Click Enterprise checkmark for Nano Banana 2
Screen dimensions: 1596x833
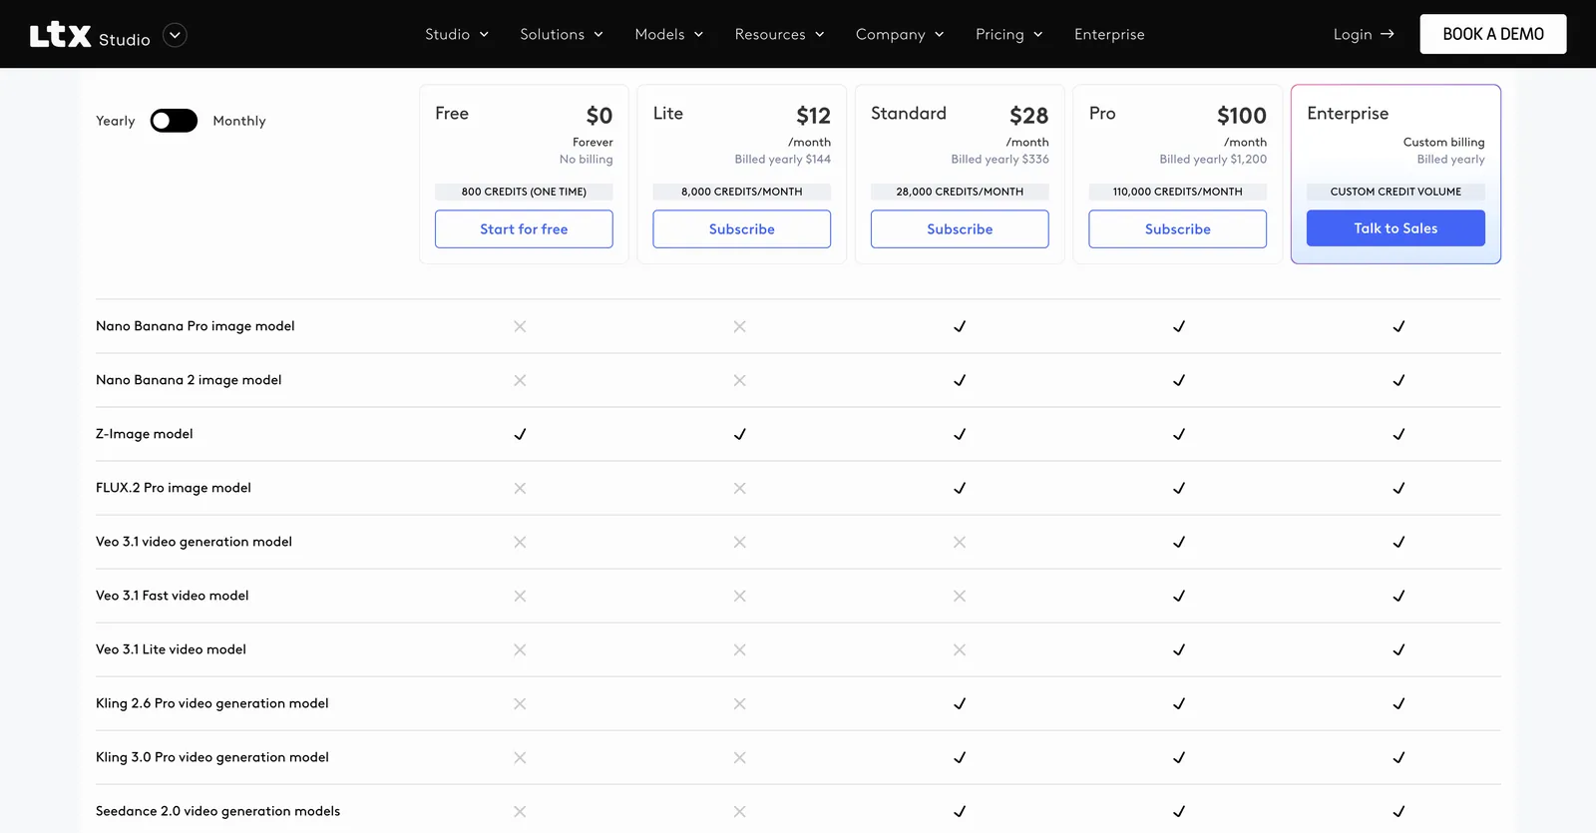[1398, 380]
